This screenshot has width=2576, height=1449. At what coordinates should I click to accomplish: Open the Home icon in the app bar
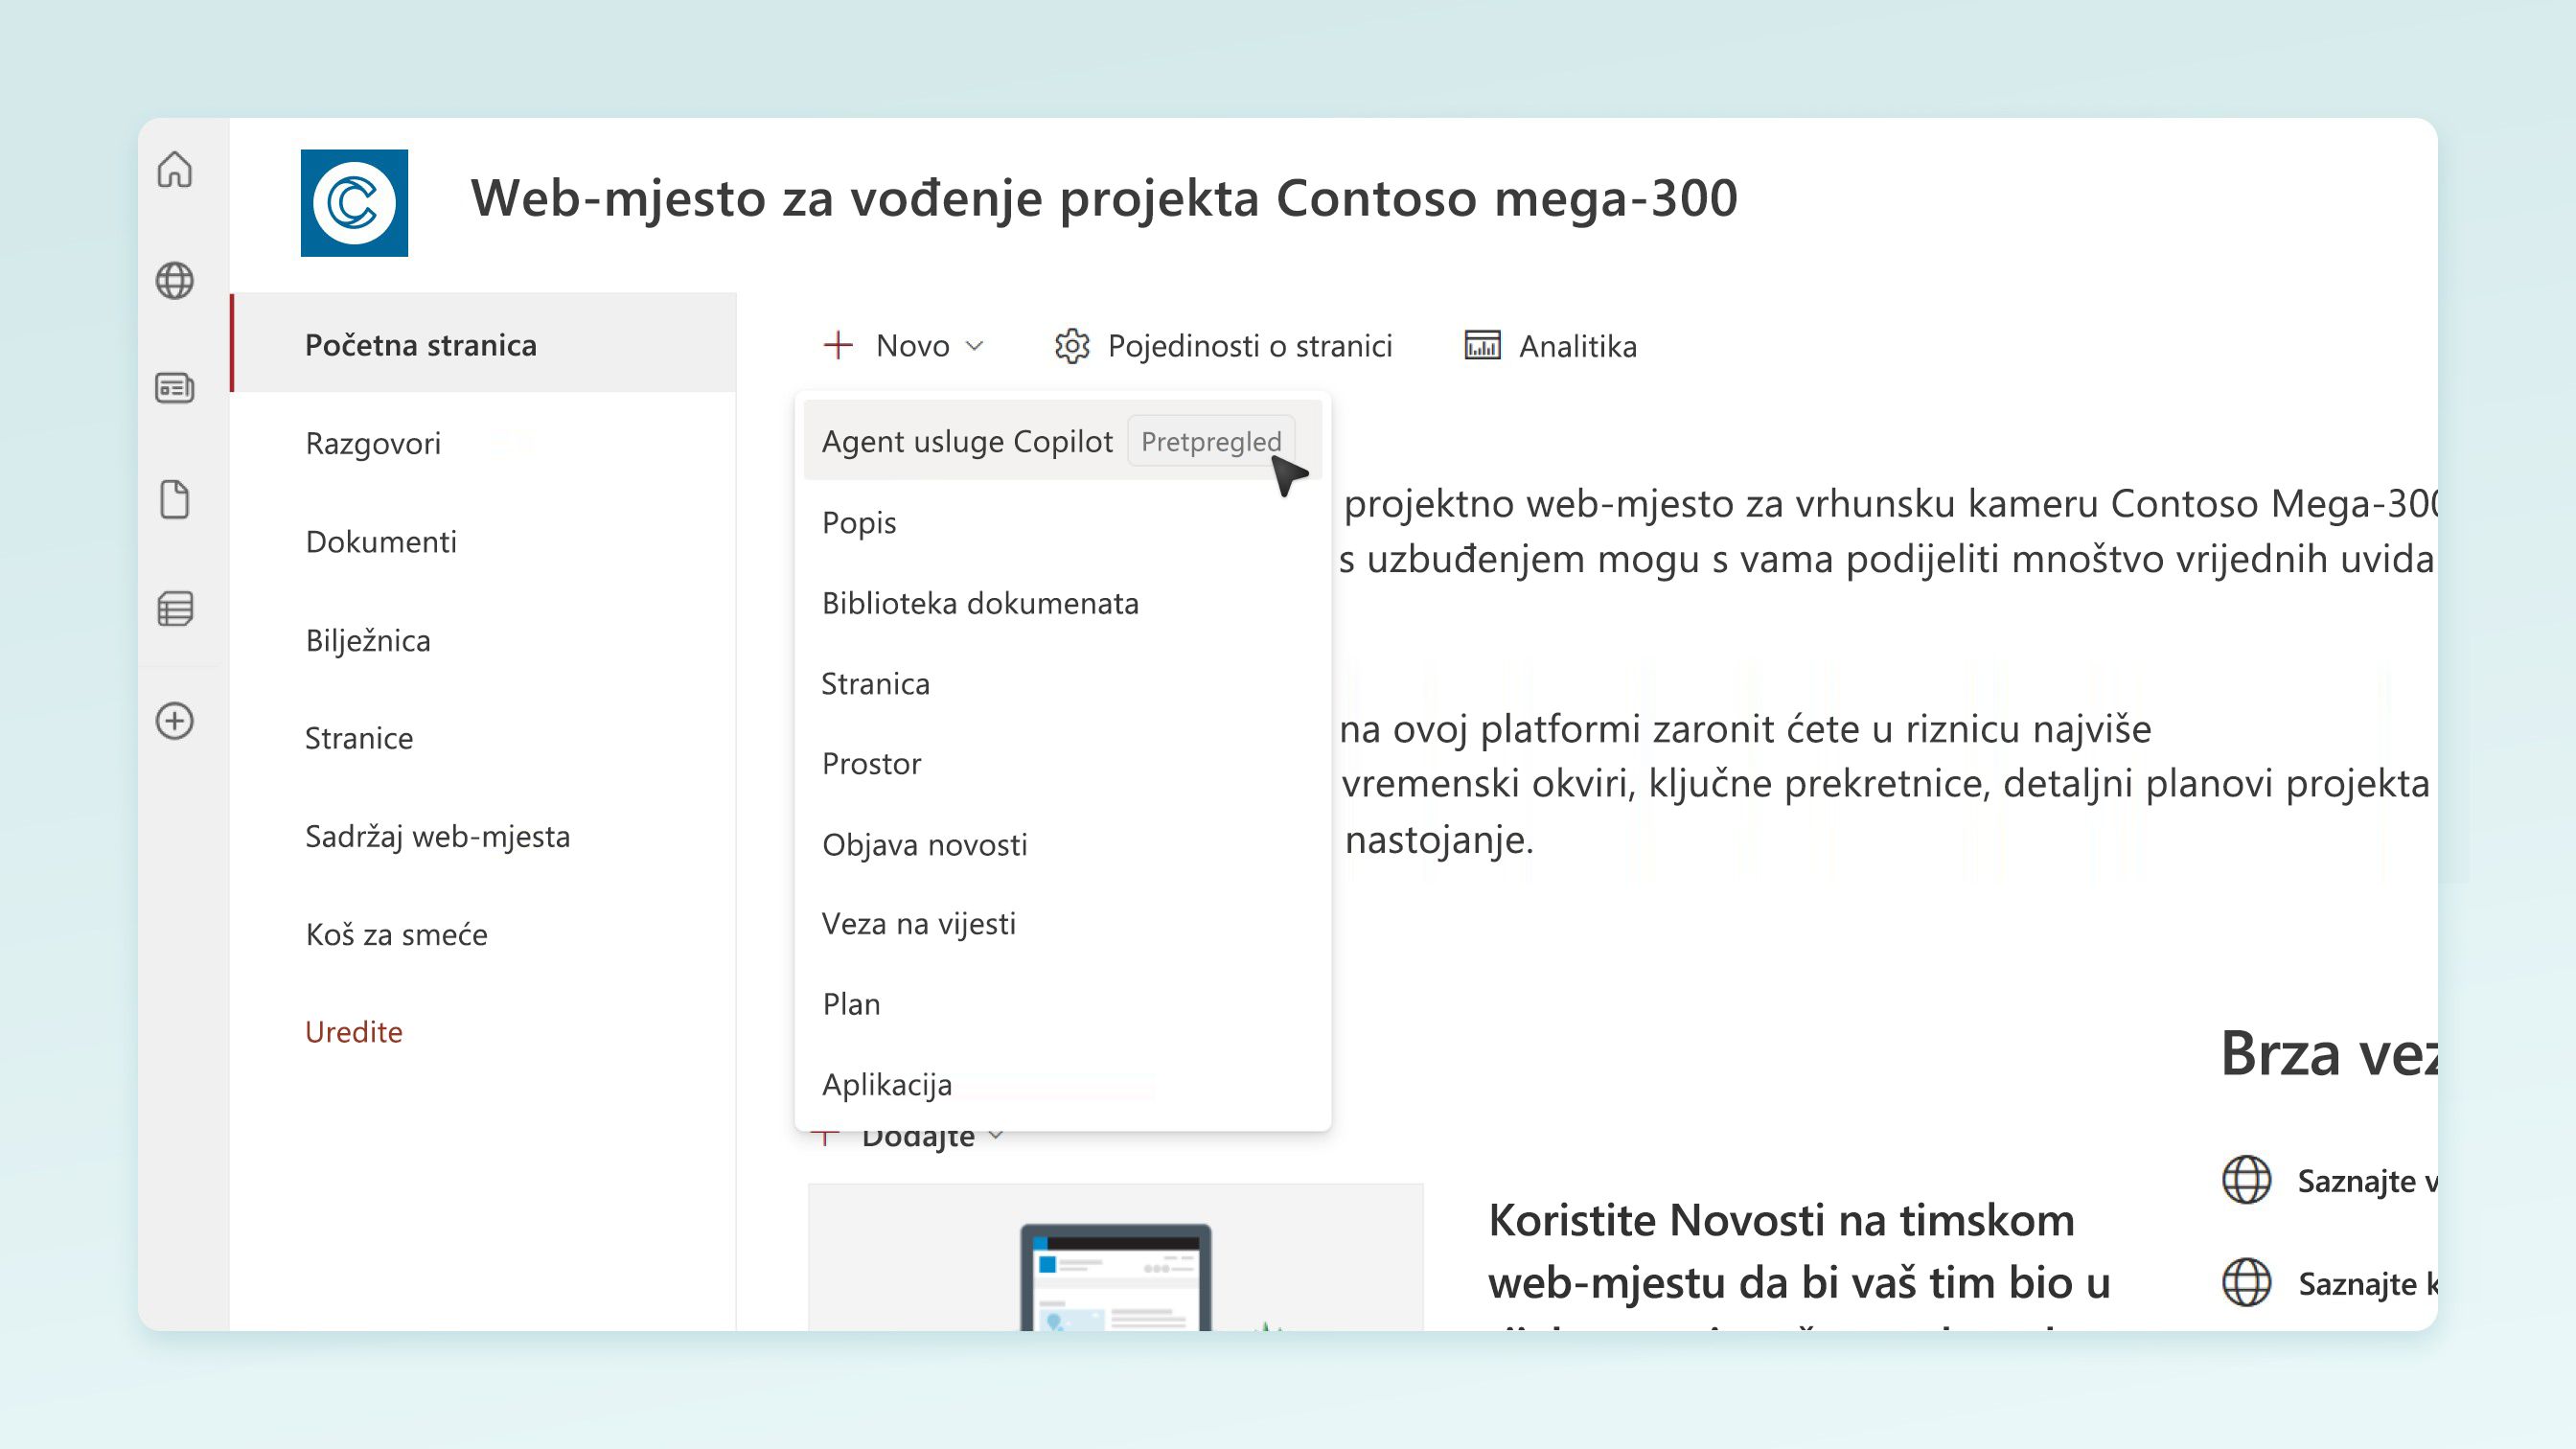[x=175, y=170]
